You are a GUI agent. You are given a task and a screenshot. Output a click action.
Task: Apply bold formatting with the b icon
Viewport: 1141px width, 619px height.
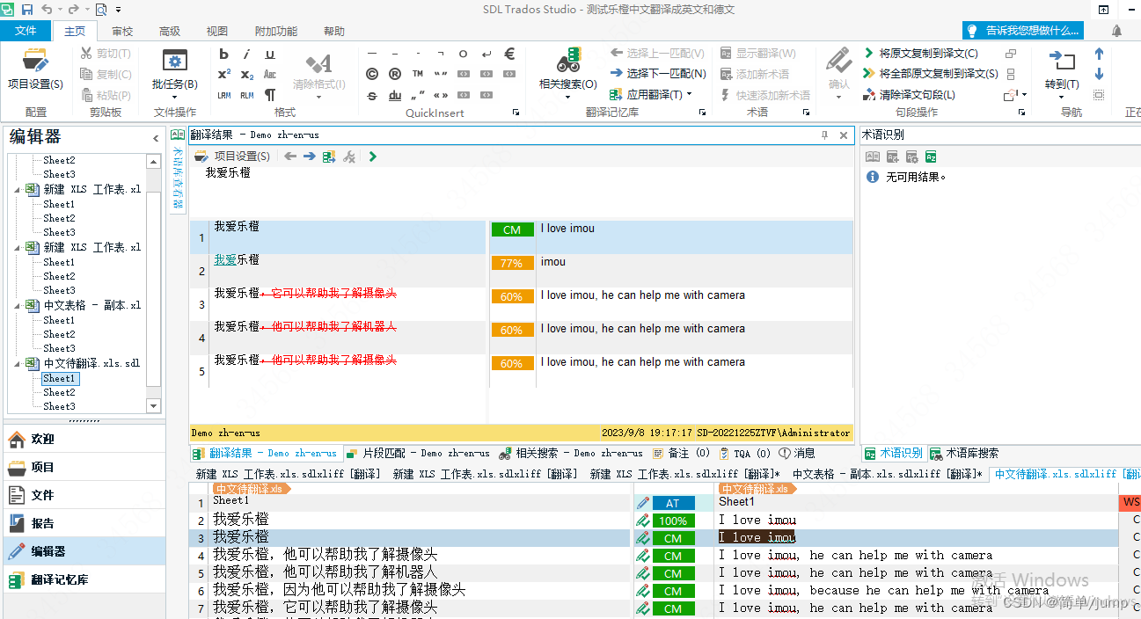point(223,55)
